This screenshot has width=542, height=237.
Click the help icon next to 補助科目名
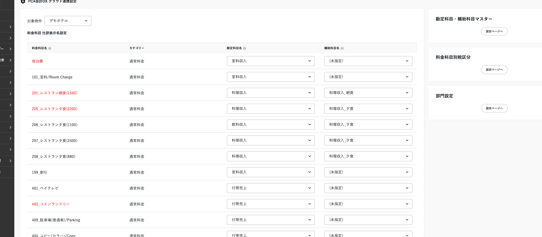coord(342,48)
